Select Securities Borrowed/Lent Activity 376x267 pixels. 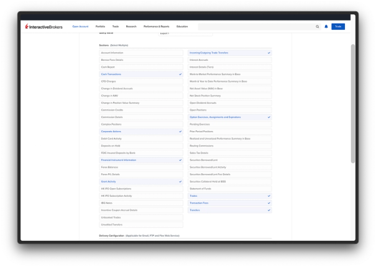(230, 167)
